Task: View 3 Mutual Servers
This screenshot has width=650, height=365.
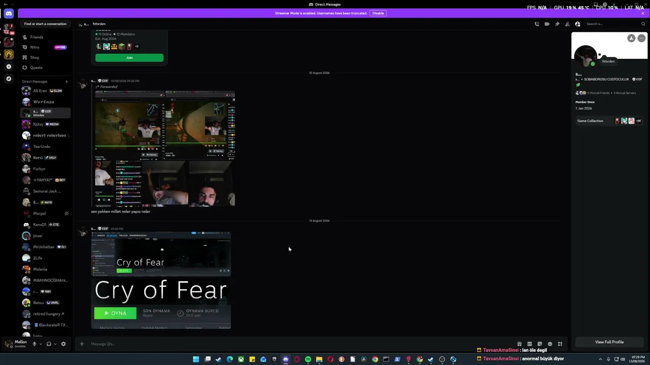Action: pyautogui.click(x=624, y=93)
